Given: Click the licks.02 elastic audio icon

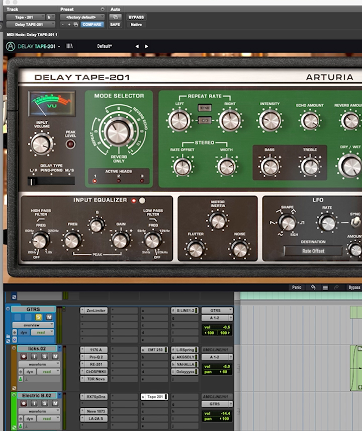Looking at the screenshot, I should pos(21,379).
